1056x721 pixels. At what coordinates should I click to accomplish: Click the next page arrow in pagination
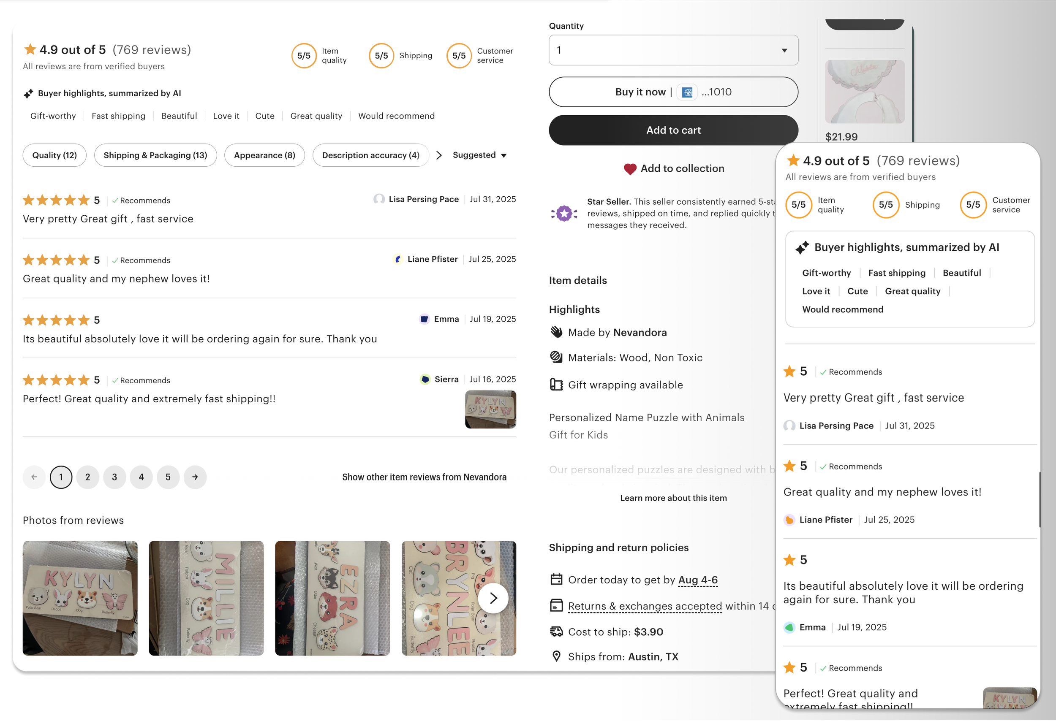(195, 477)
